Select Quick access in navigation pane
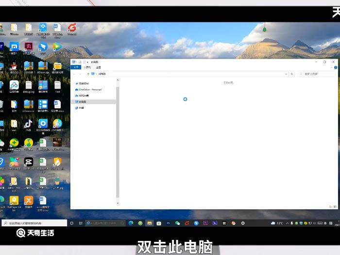This screenshot has width=340, height=255. click(82, 84)
